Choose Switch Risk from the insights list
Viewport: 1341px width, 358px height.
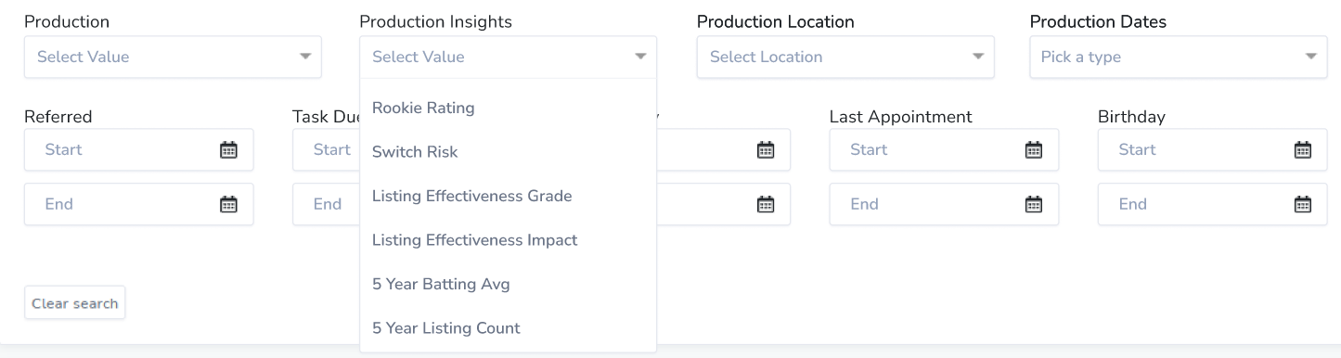click(508, 152)
